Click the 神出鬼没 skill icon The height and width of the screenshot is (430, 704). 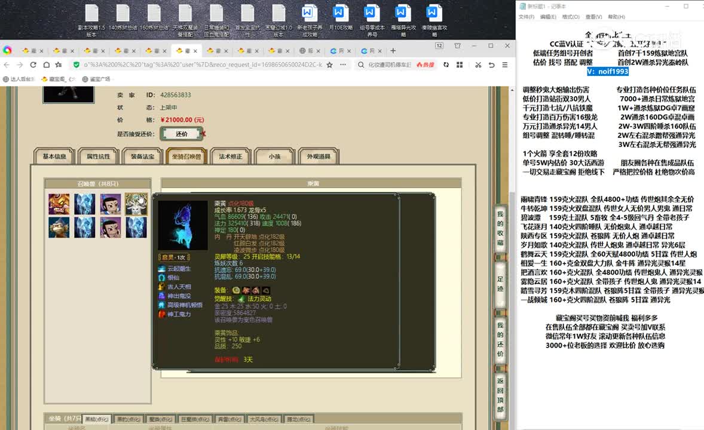pyautogui.click(x=161, y=296)
